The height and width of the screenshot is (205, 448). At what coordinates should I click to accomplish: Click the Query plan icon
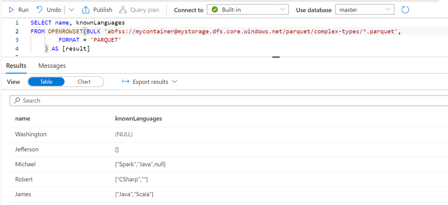(123, 10)
